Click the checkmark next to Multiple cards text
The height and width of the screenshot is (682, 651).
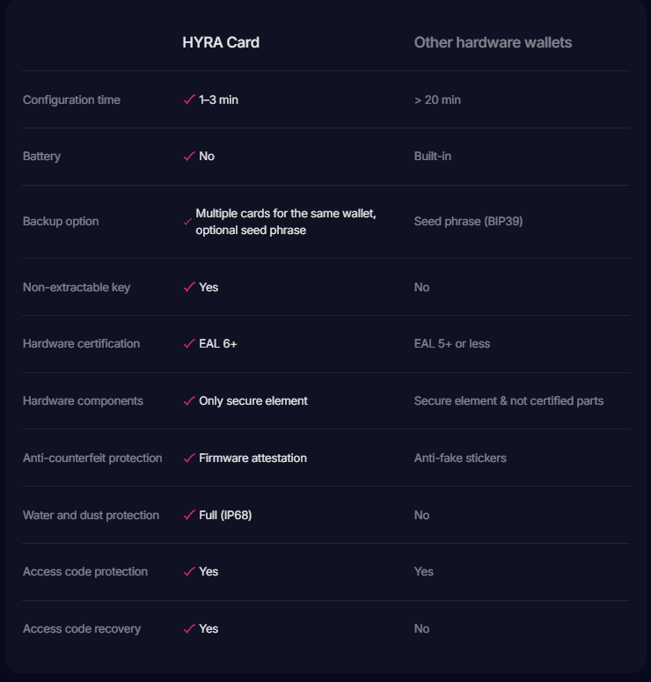click(187, 222)
